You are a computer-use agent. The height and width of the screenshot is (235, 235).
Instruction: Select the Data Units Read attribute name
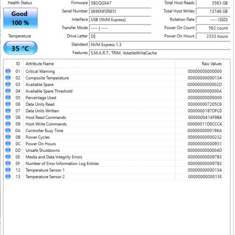click(x=40, y=104)
